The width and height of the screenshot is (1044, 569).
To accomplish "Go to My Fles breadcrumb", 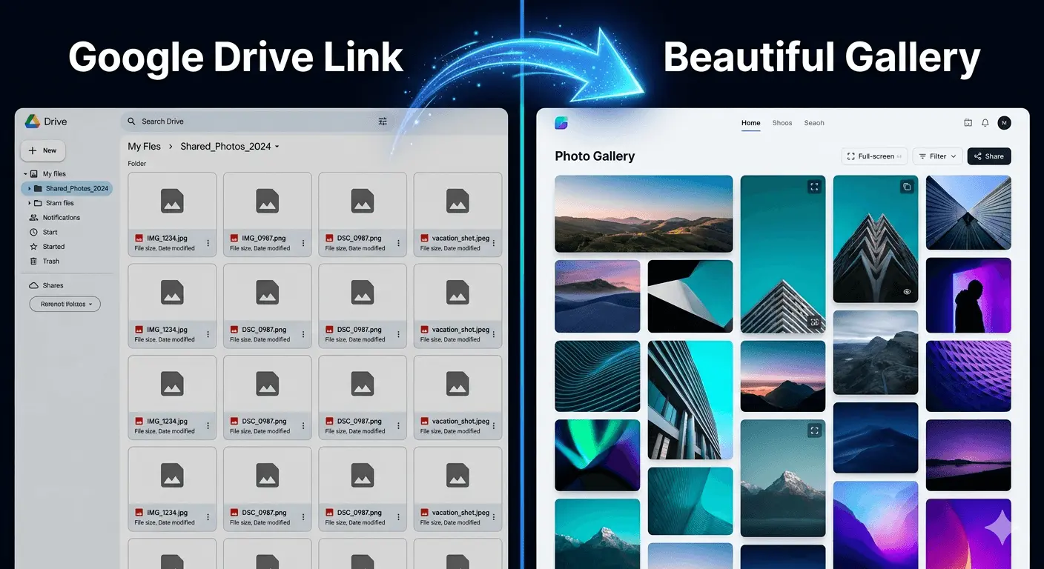I will (144, 147).
